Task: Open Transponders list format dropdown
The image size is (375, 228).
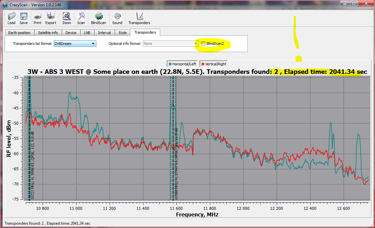Action: tap(75, 44)
